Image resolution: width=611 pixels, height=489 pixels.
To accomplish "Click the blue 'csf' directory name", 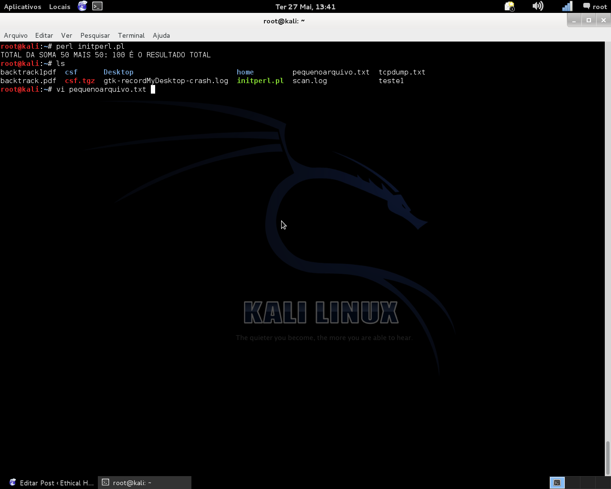I will point(71,72).
